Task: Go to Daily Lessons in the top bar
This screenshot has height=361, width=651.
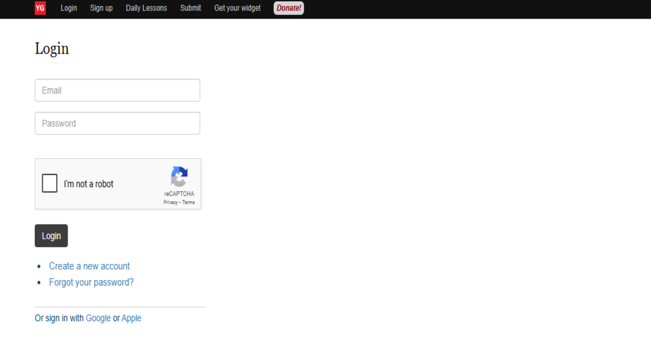Action: click(x=146, y=8)
